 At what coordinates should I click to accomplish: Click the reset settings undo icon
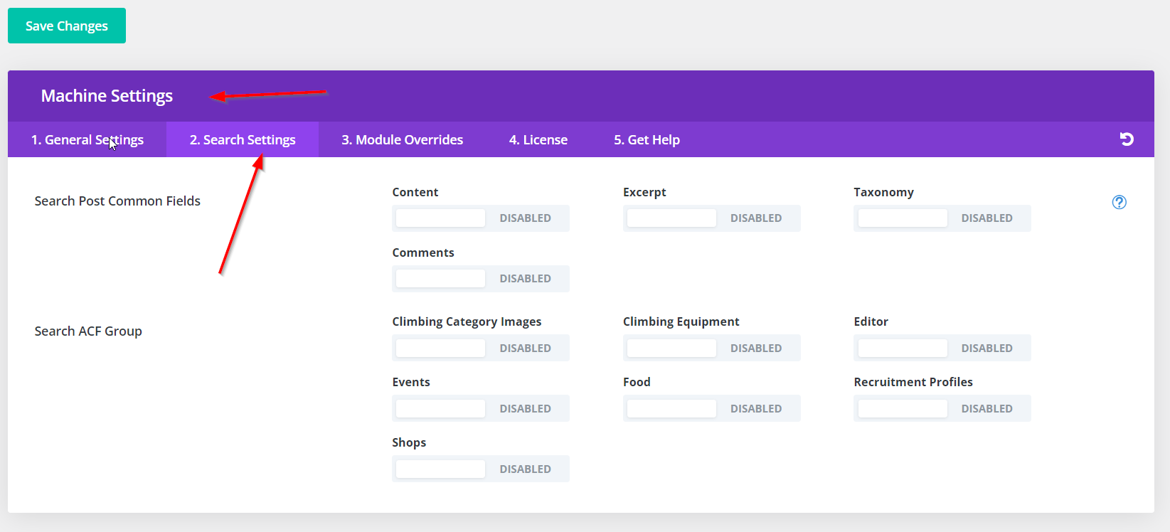1127,139
